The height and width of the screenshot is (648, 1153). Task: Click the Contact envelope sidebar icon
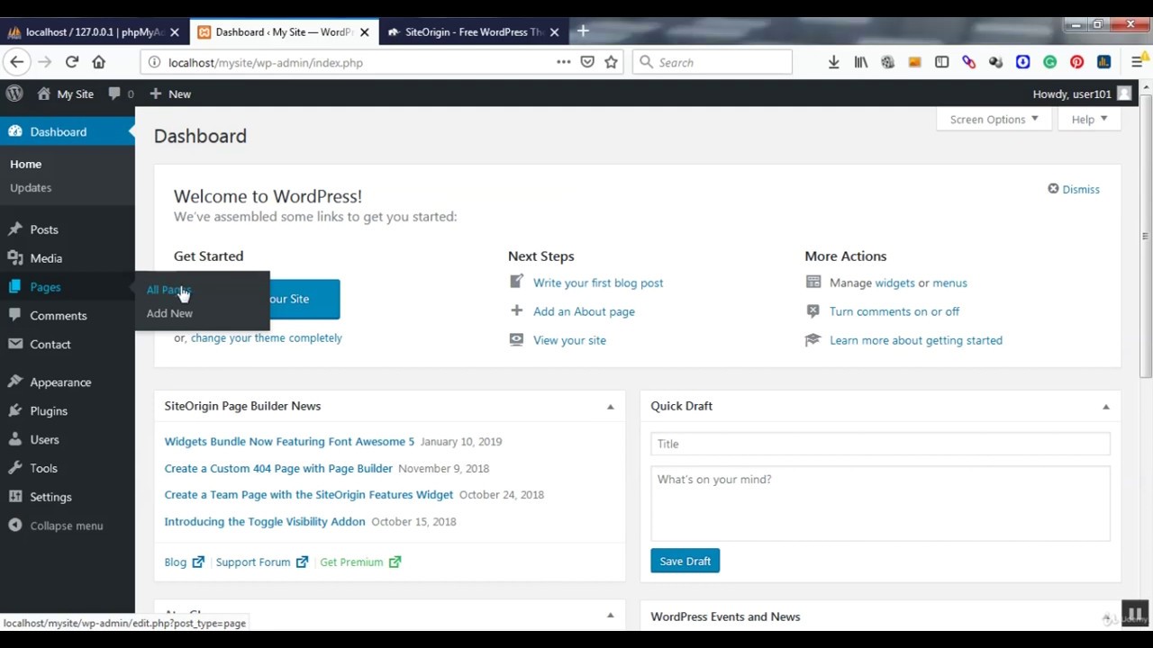click(x=14, y=344)
